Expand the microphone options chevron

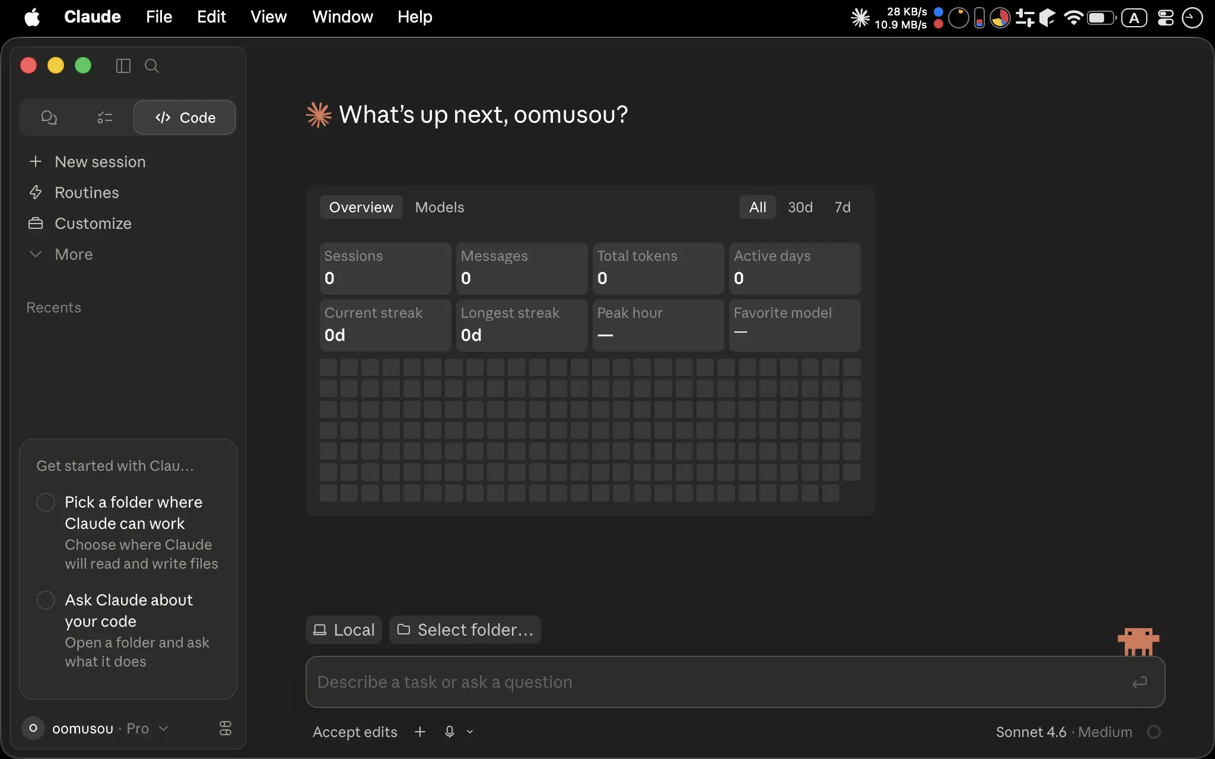coord(470,732)
